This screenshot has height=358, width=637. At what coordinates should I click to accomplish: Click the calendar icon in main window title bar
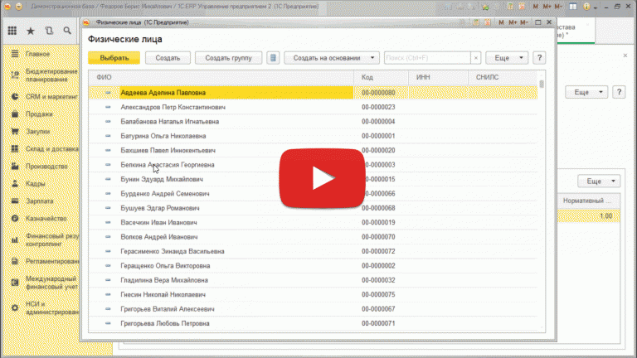[522, 7]
